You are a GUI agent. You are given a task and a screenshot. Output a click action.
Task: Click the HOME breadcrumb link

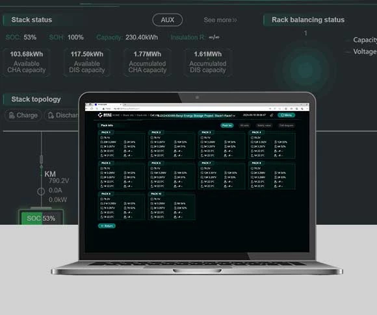click(116, 116)
